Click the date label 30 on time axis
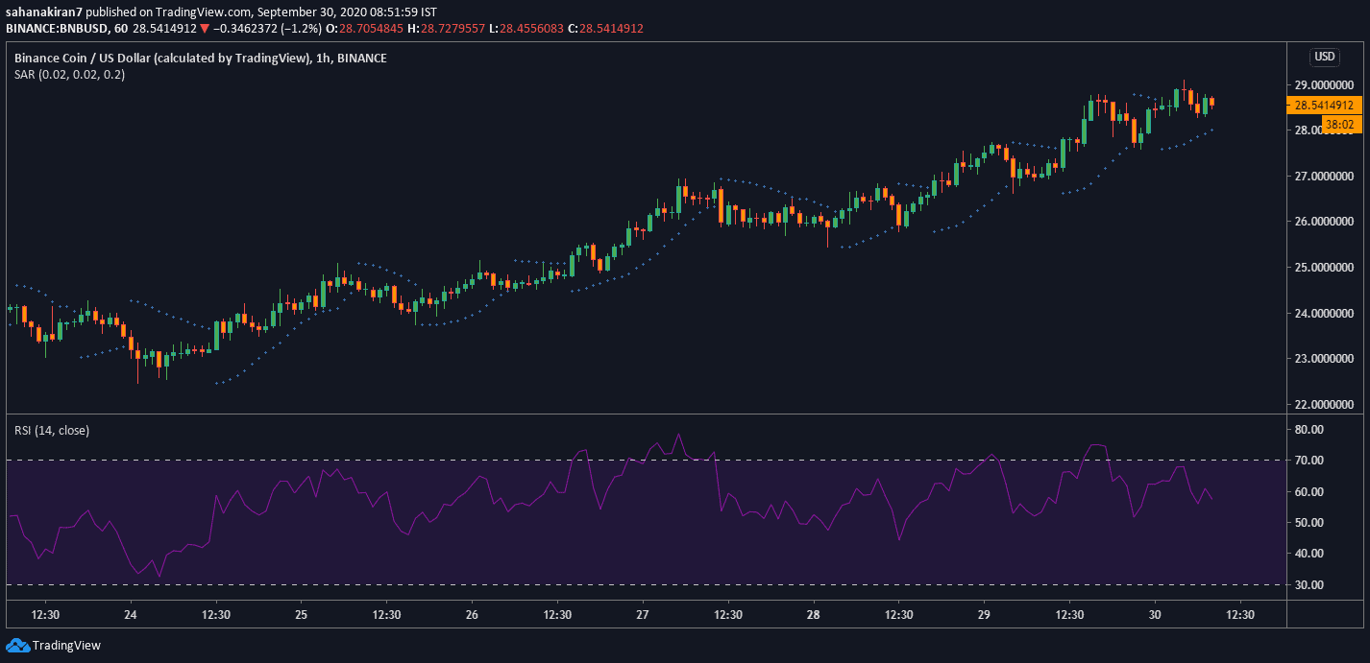 point(1156,615)
